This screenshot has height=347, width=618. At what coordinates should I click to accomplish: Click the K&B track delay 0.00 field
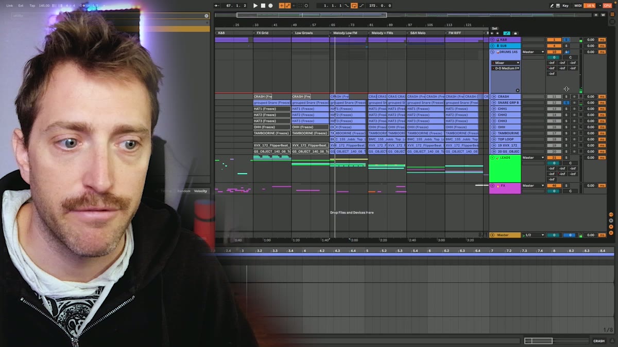pyautogui.click(x=591, y=40)
